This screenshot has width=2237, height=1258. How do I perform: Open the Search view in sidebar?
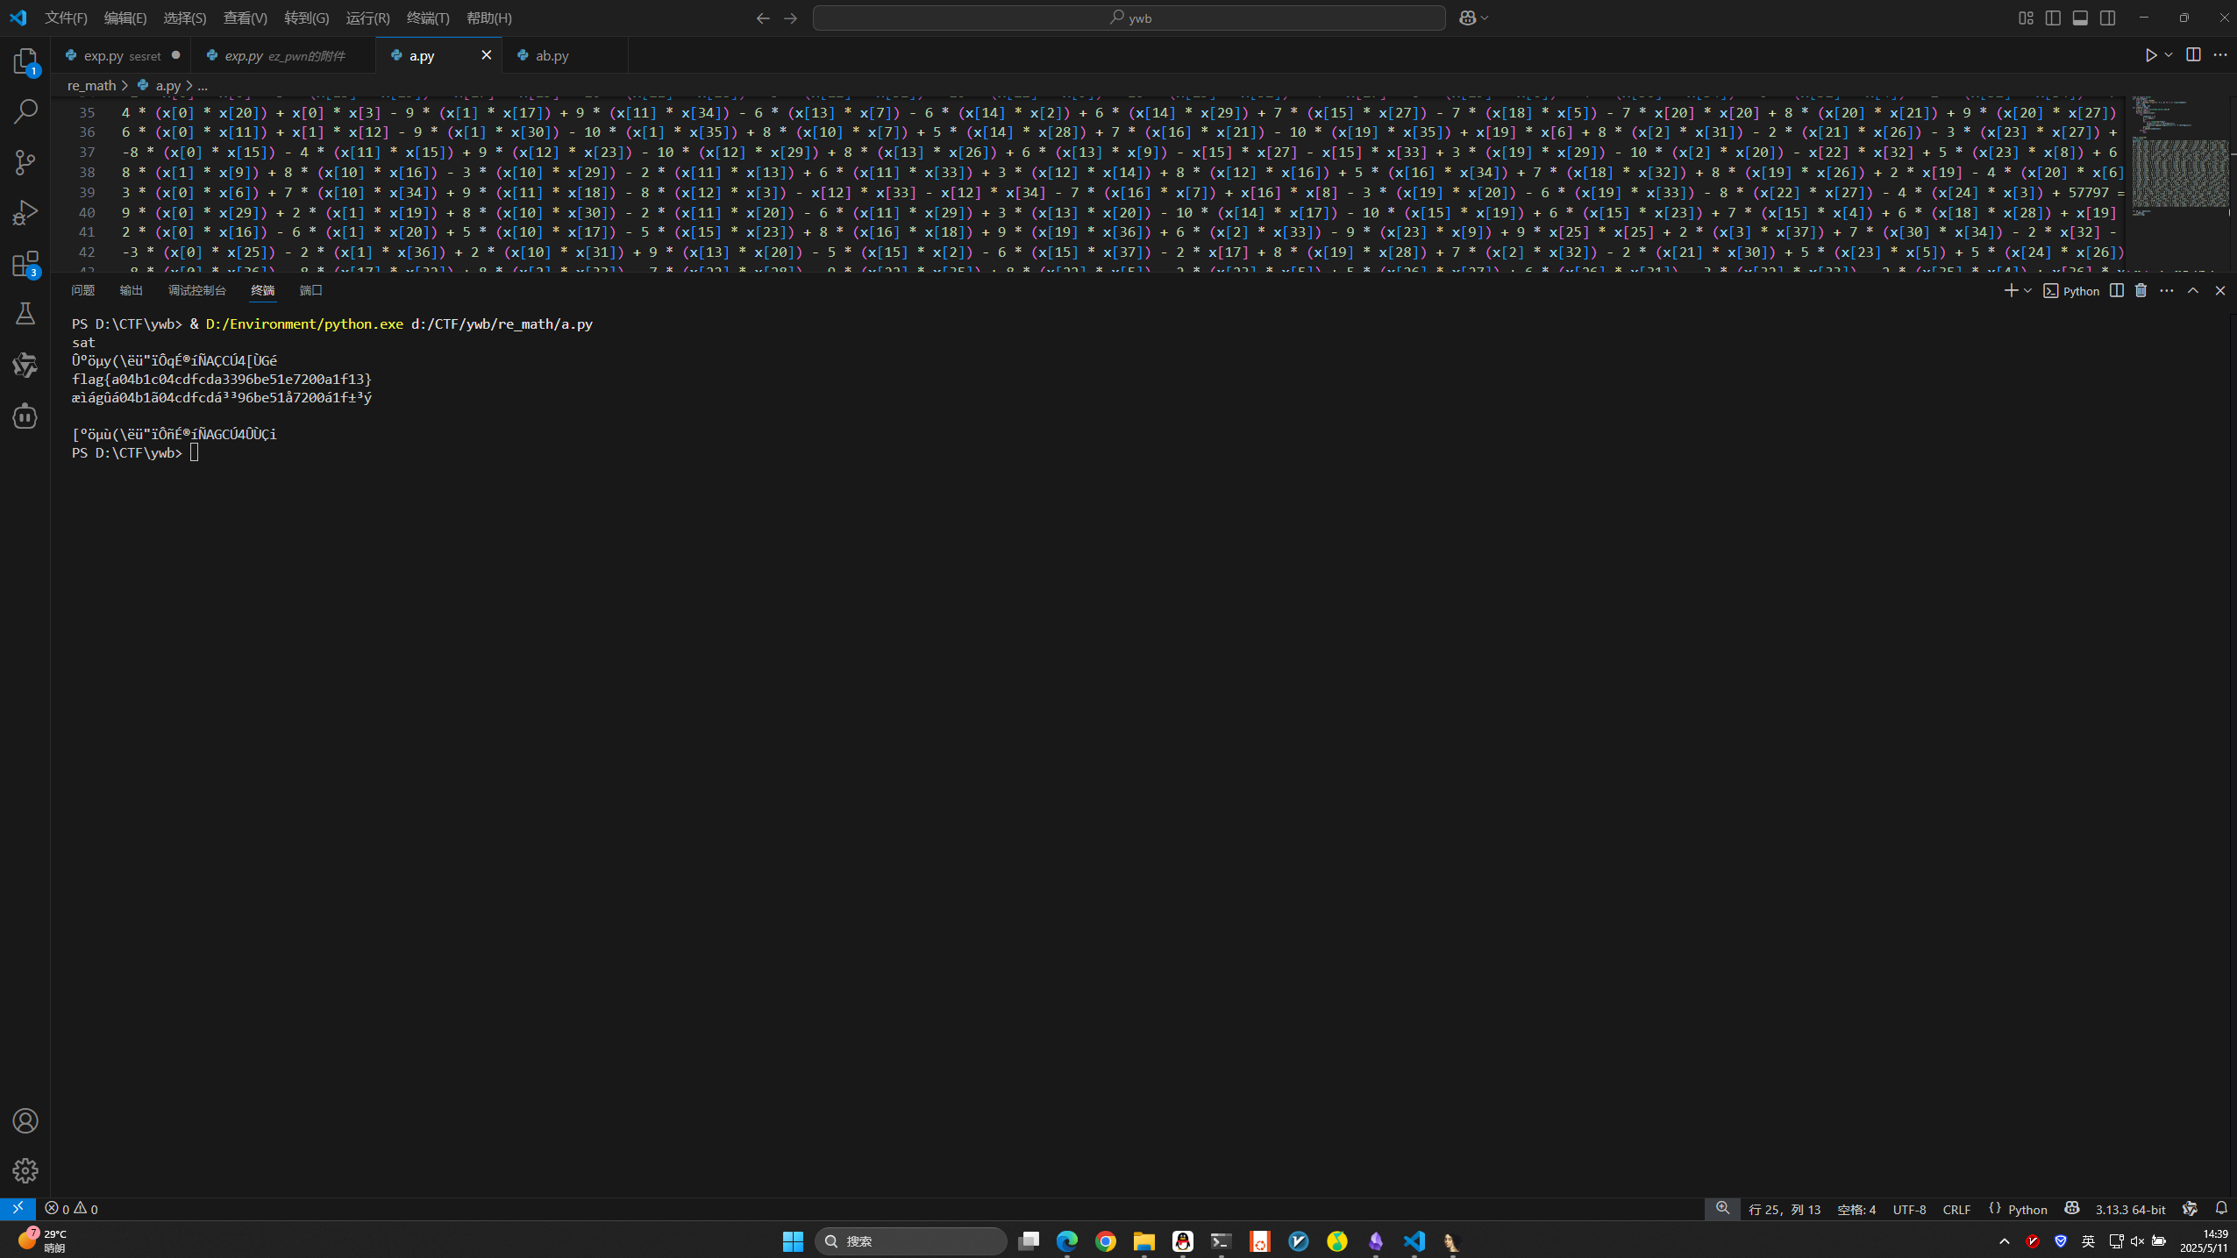tap(25, 111)
